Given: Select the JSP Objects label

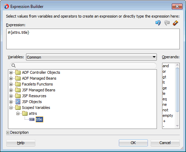Looking at the screenshot, I should point(32,102).
